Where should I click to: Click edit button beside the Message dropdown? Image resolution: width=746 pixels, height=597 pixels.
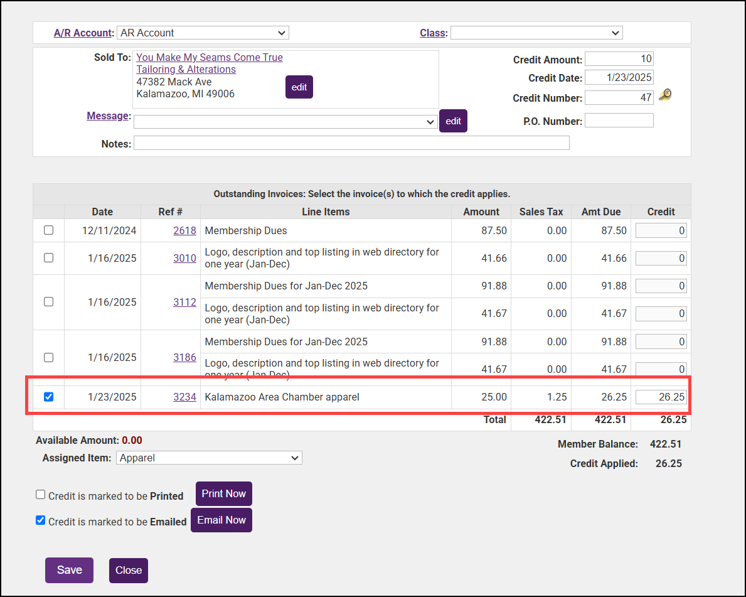click(x=453, y=121)
